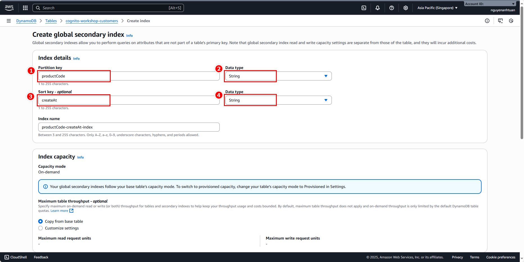Open the notifications bell
The height and width of the screenshot is (262, 524).
[377, 8]
